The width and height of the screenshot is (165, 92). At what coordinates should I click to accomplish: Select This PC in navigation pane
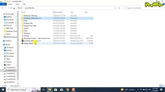point(8,45)
